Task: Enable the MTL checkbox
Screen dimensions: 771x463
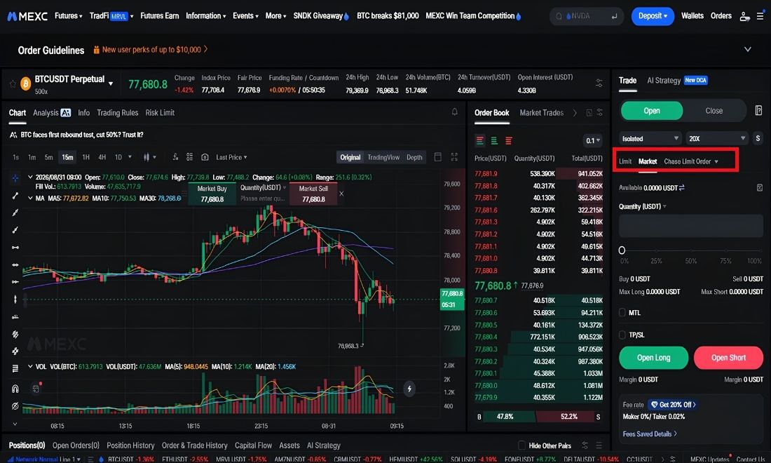Action: pyautogui.click(x=622, y=312)
